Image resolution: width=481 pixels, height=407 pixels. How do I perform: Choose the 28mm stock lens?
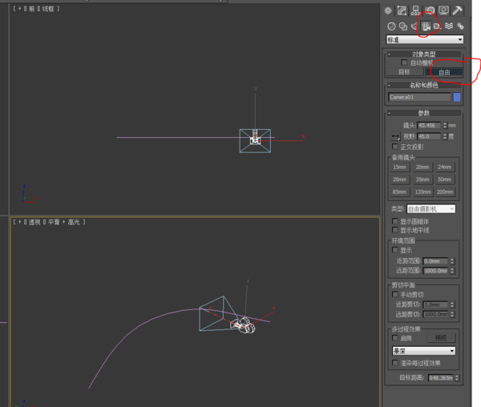pyautogui.click(x=400, y=179)
